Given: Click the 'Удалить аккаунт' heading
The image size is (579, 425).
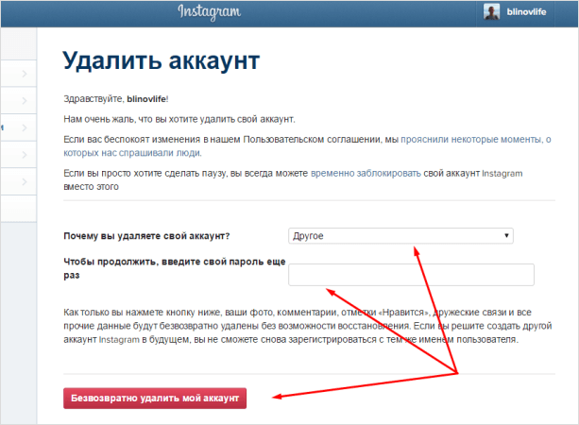Looking at the screenshot, I should click(x=162, y=60).
